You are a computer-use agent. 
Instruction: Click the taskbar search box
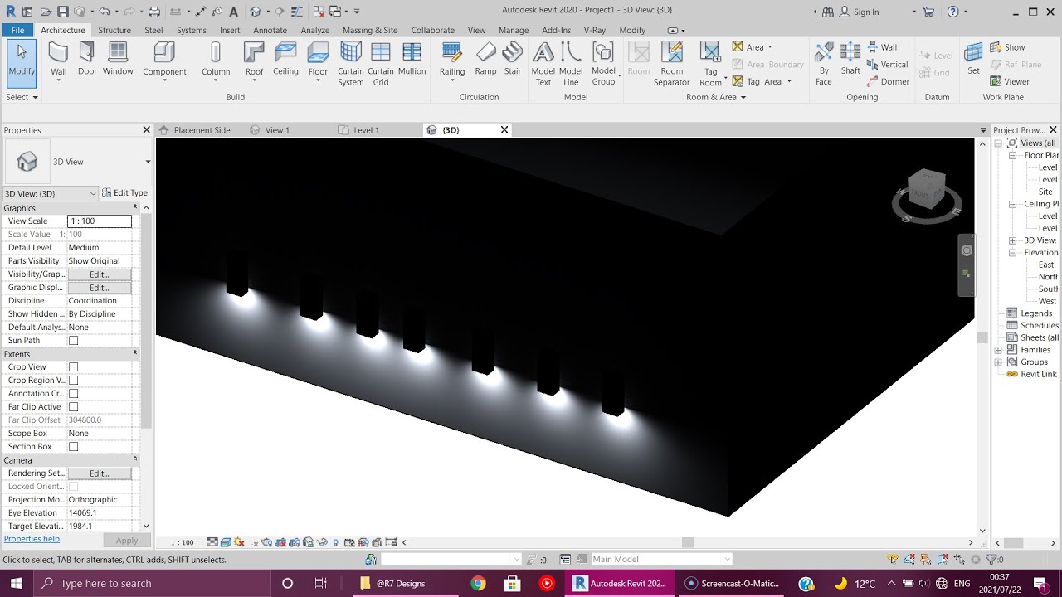(151, 583)
